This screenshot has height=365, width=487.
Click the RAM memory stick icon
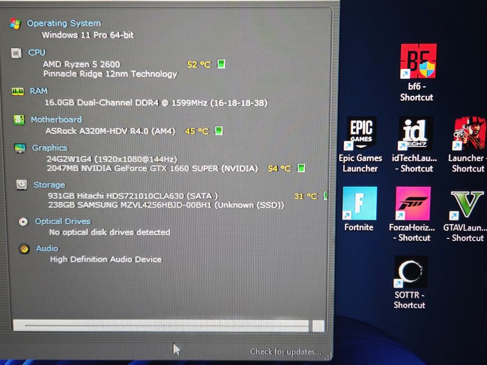point(17,92)
